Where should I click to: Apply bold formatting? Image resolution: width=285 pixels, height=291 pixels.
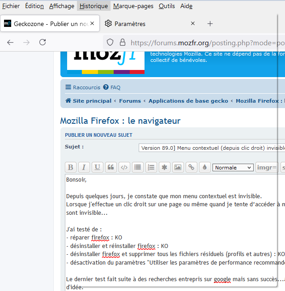coord(71,167)
